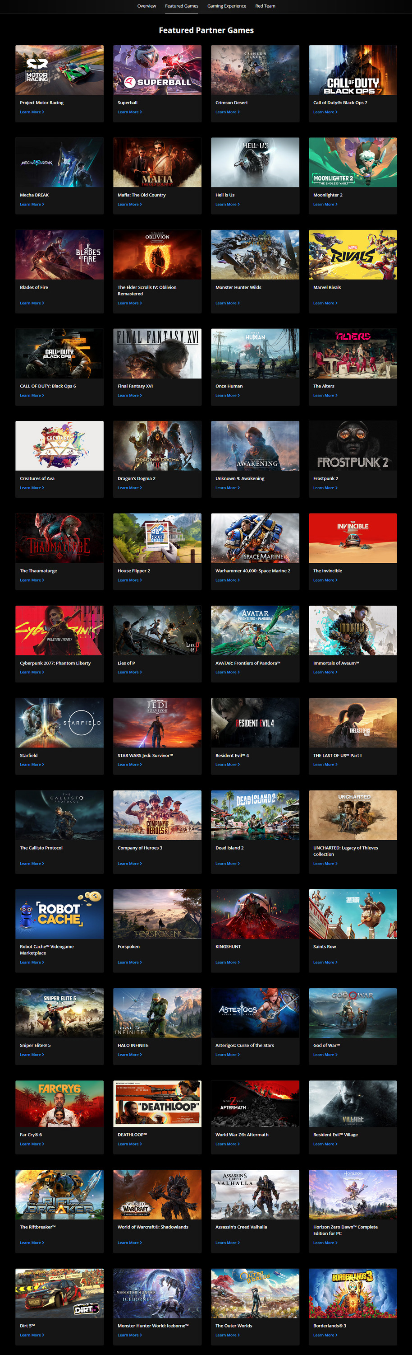Click the Crimson Desert thumbnail

pos(255,70)
